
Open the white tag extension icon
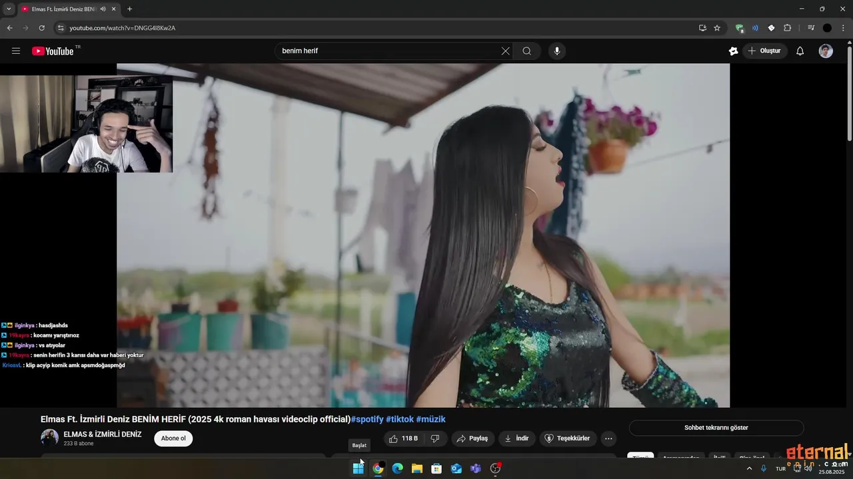(x=771, y=28)
